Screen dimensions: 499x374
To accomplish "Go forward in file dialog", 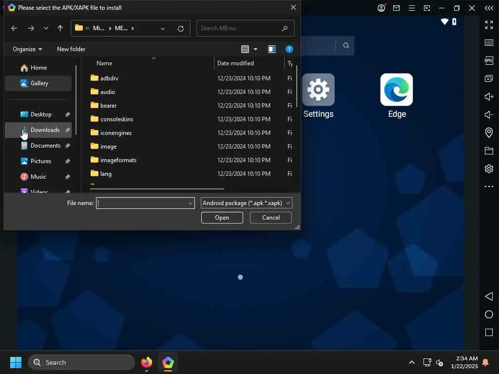I will point(31,28).
